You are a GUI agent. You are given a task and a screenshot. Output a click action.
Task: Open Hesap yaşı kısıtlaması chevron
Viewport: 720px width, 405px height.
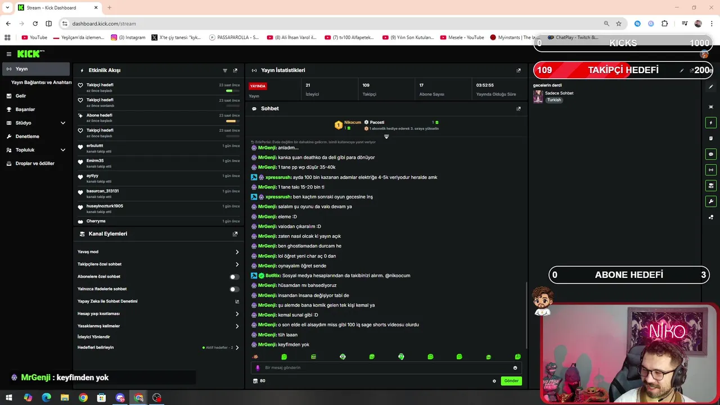coord(237,314)
